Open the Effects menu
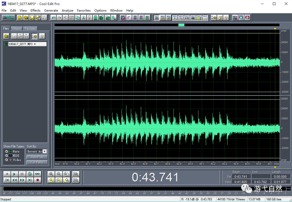 tap(35, 11)
